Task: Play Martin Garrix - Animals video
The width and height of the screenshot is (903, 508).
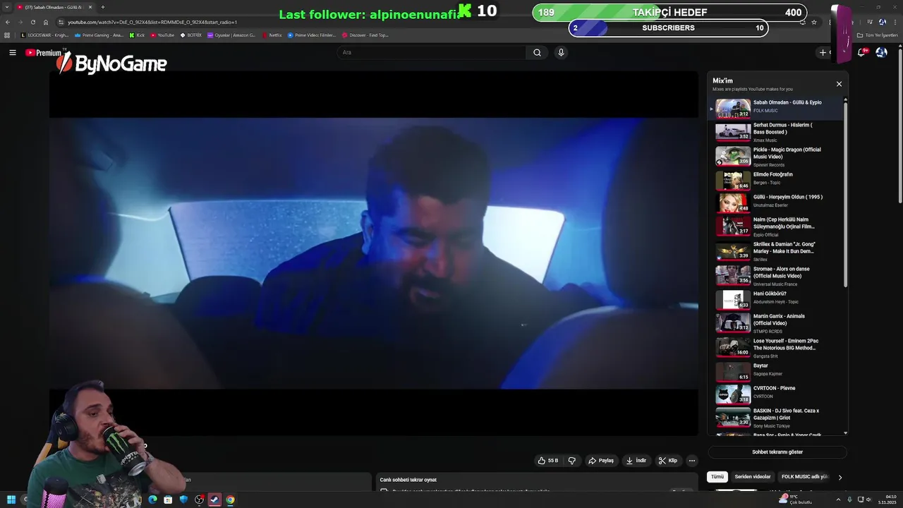Action: tap(775, 323)
